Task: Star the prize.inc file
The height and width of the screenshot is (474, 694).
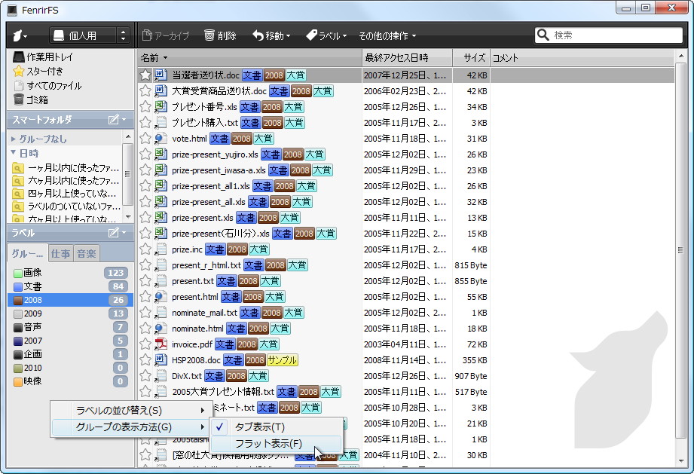Action: (145, 249)
